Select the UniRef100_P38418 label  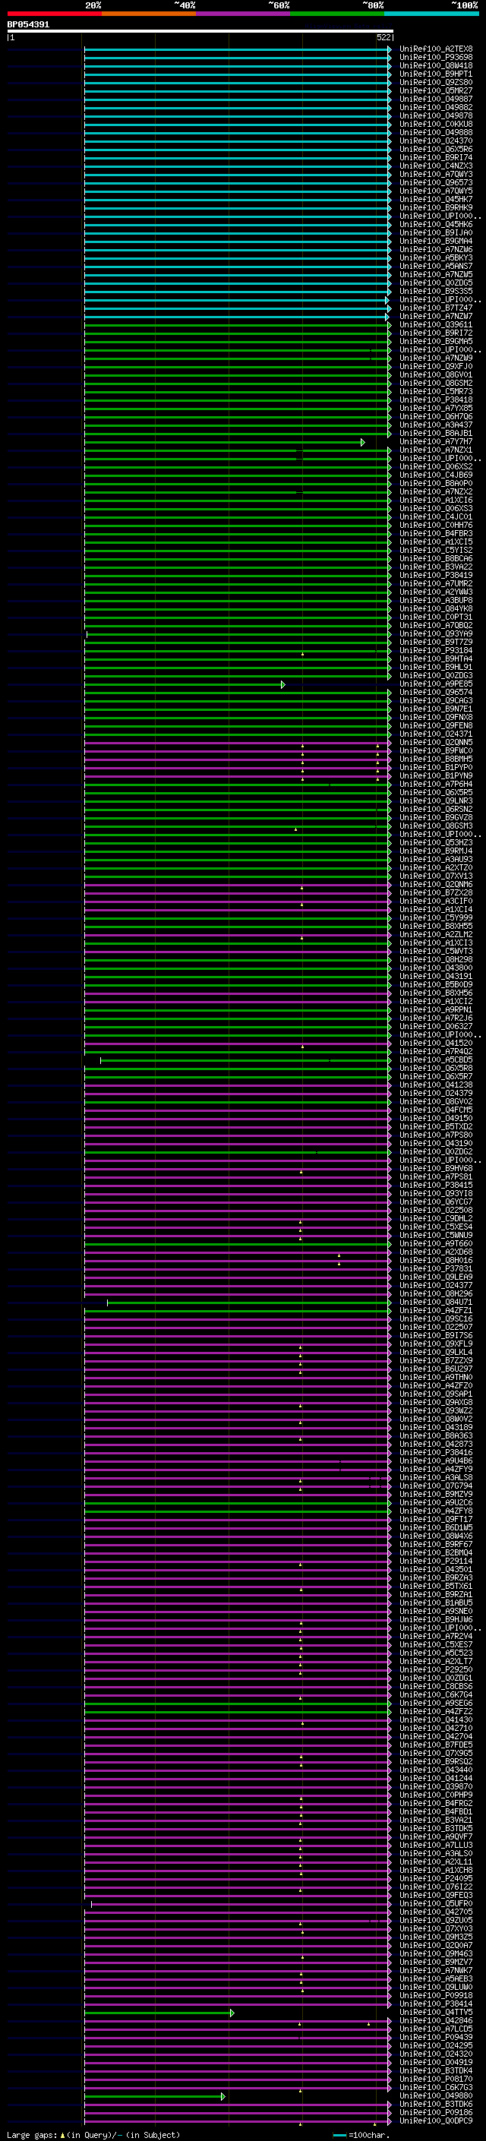pos(435,399)
